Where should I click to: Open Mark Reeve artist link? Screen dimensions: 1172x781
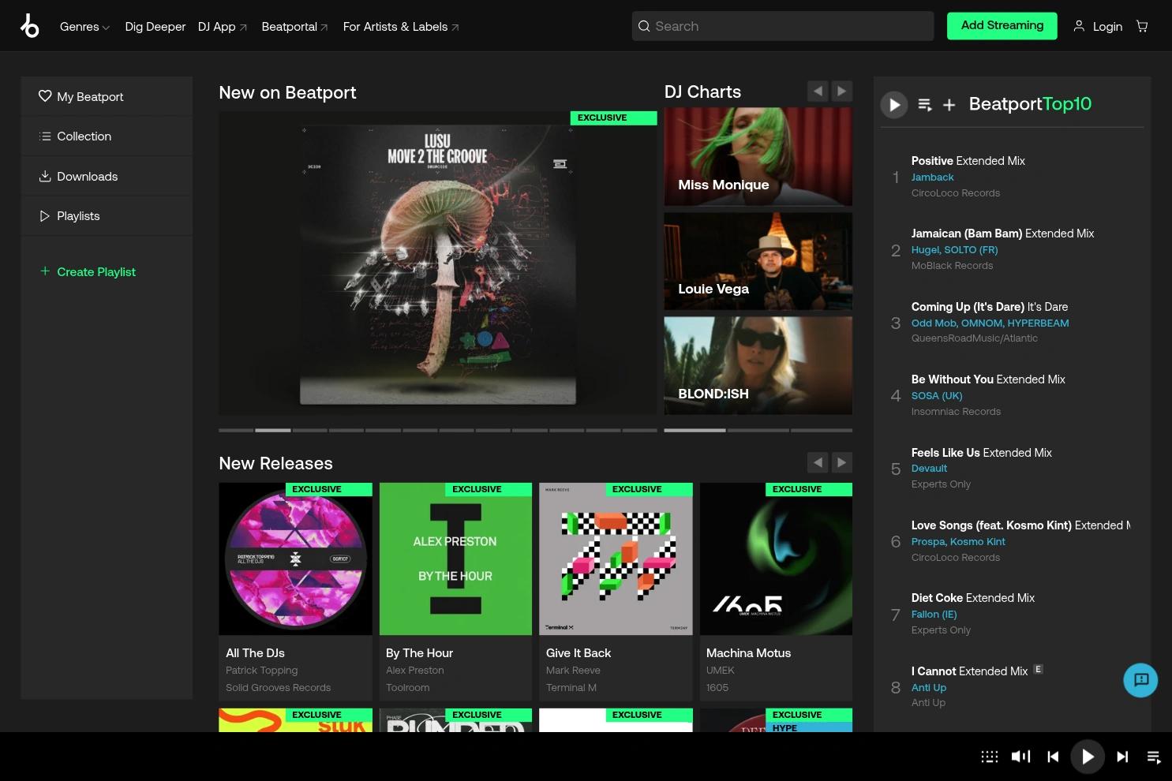pos(573,671)
